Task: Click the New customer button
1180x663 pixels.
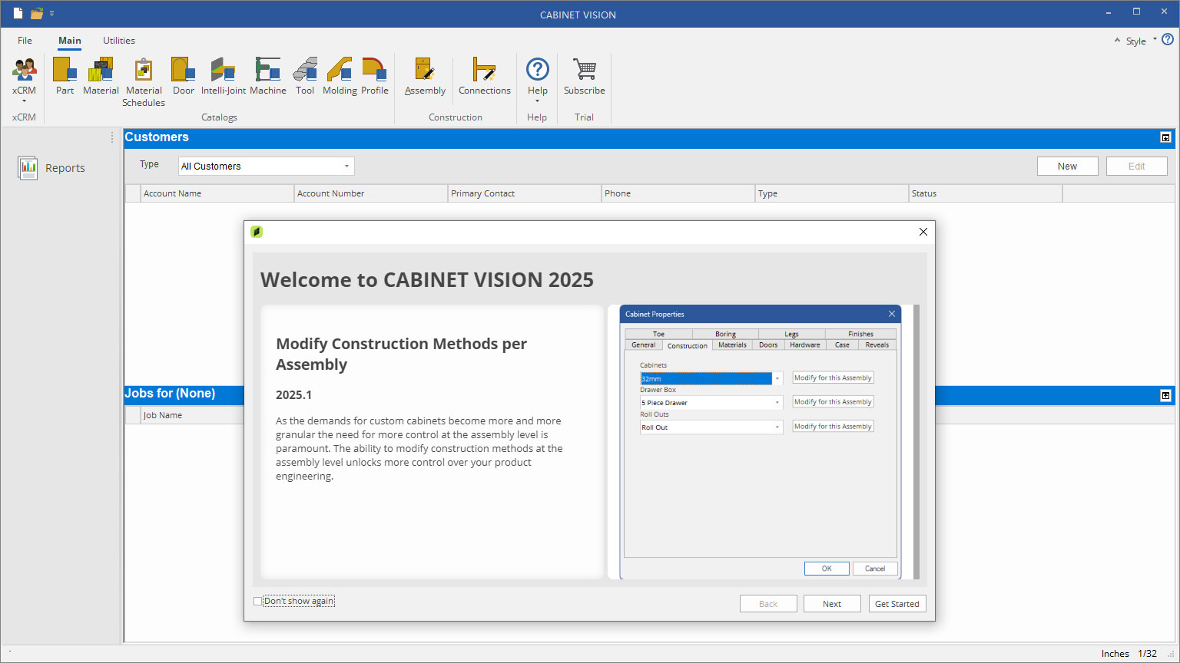Action: pos(1067,166)
